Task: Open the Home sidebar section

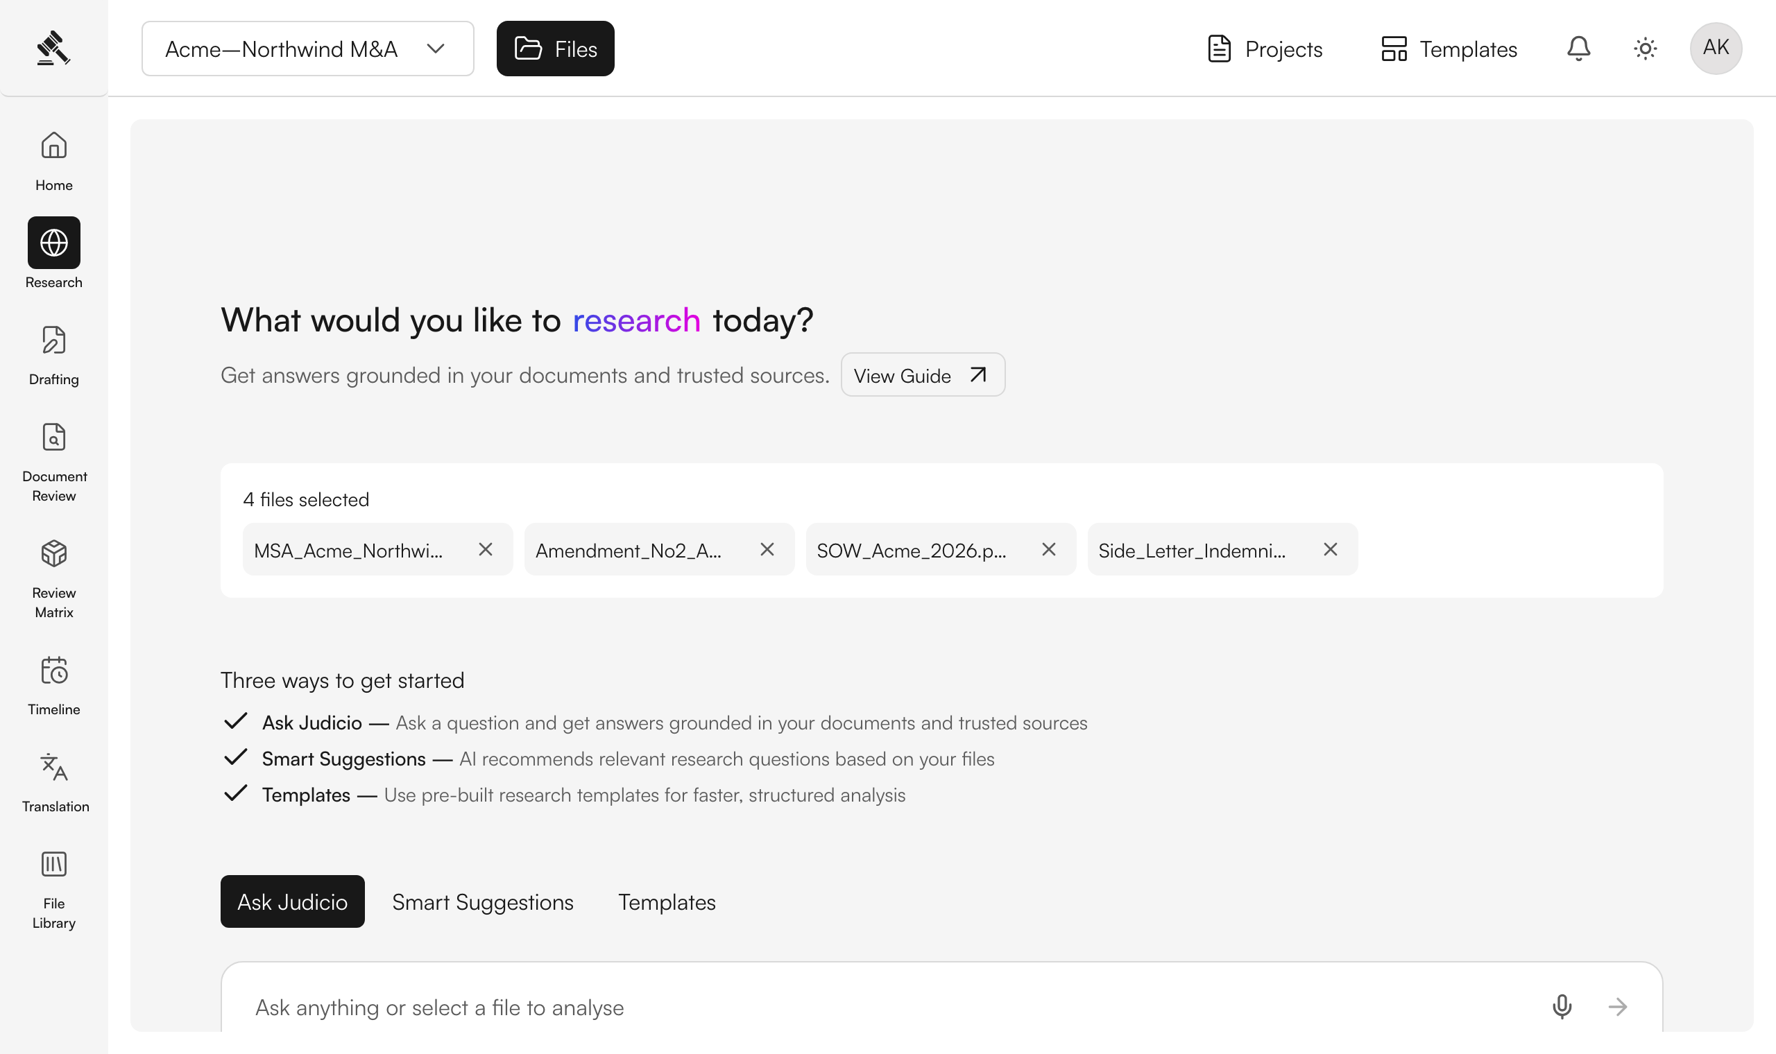Action: pos(54,162)
